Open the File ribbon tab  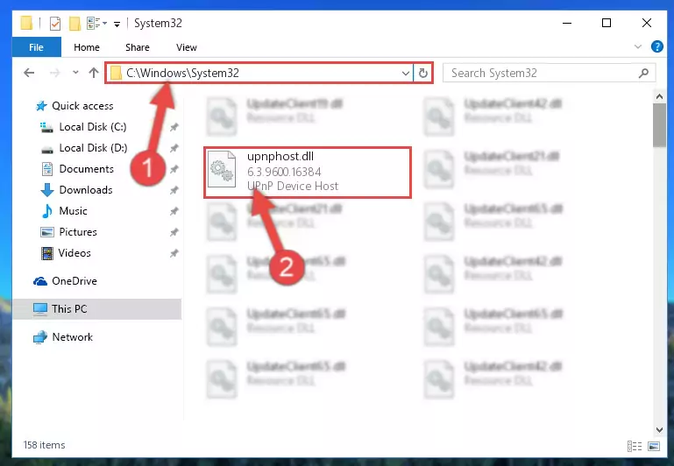tap(36, 47)
